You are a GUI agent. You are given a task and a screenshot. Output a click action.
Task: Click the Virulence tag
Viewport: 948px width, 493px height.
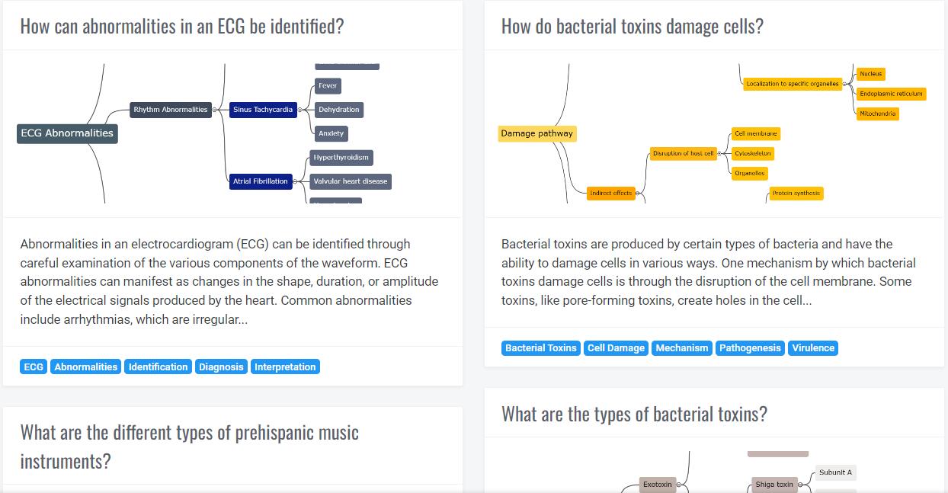coord(813,347)
